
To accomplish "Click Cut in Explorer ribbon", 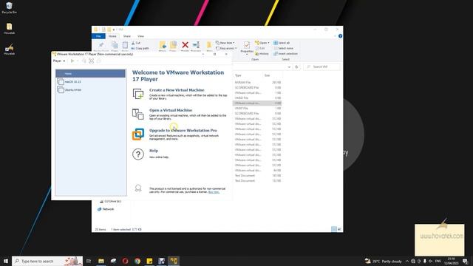I will pos(136,43).
